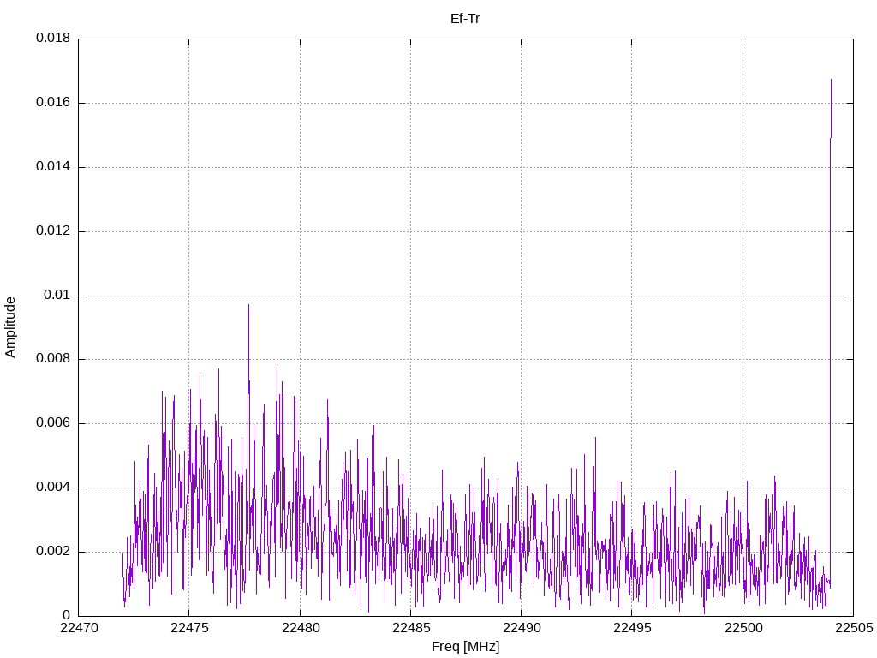Click the y-axis tick label 0.014
877x658 pixels.
click(53, 167)
